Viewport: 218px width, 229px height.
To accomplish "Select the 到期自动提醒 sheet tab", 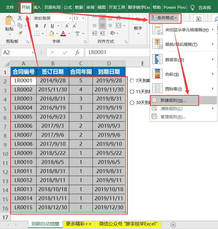I will pos(45,224).
